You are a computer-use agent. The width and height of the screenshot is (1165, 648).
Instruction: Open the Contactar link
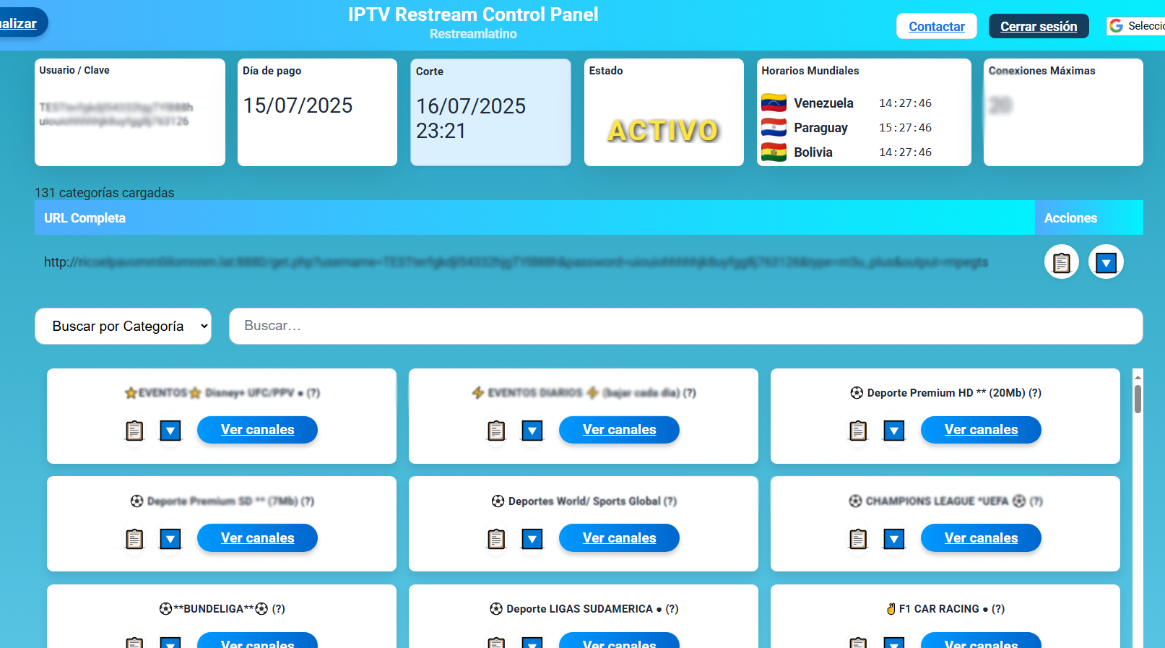(937, 26)
